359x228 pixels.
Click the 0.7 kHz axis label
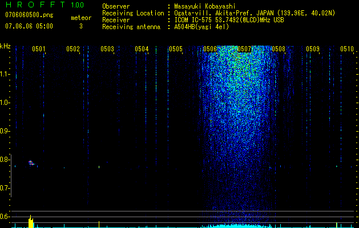coord(5,188)
